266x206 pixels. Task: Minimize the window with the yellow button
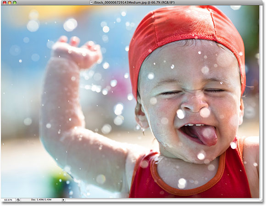click(10, 3)
